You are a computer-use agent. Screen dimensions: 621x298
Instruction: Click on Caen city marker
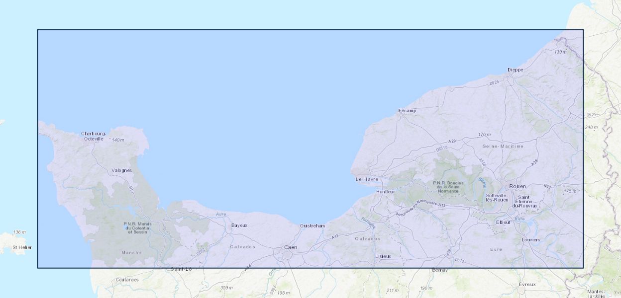coord(291,247)
